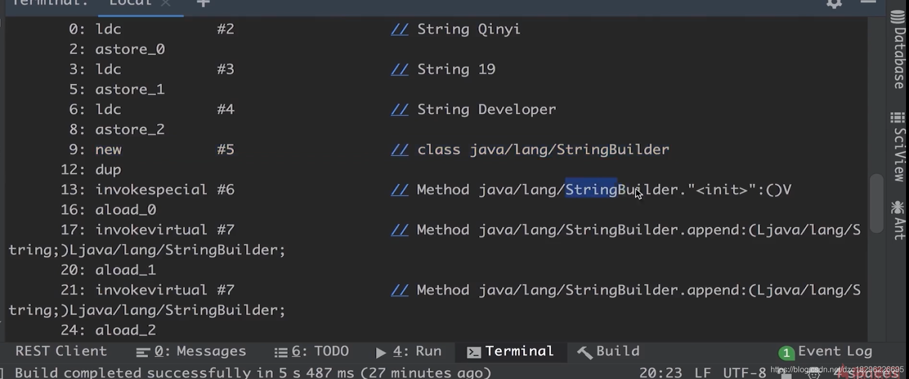Click the "aload_1" instruction
Image resolution: width=909 pixels, height=379 pixels.
coord(126,270)
